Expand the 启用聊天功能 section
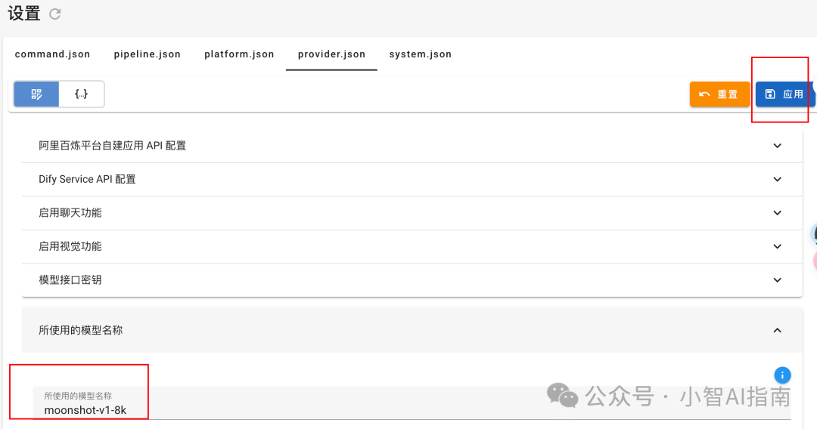The height and width of the screenshot is (429, 817). point(777,213)
